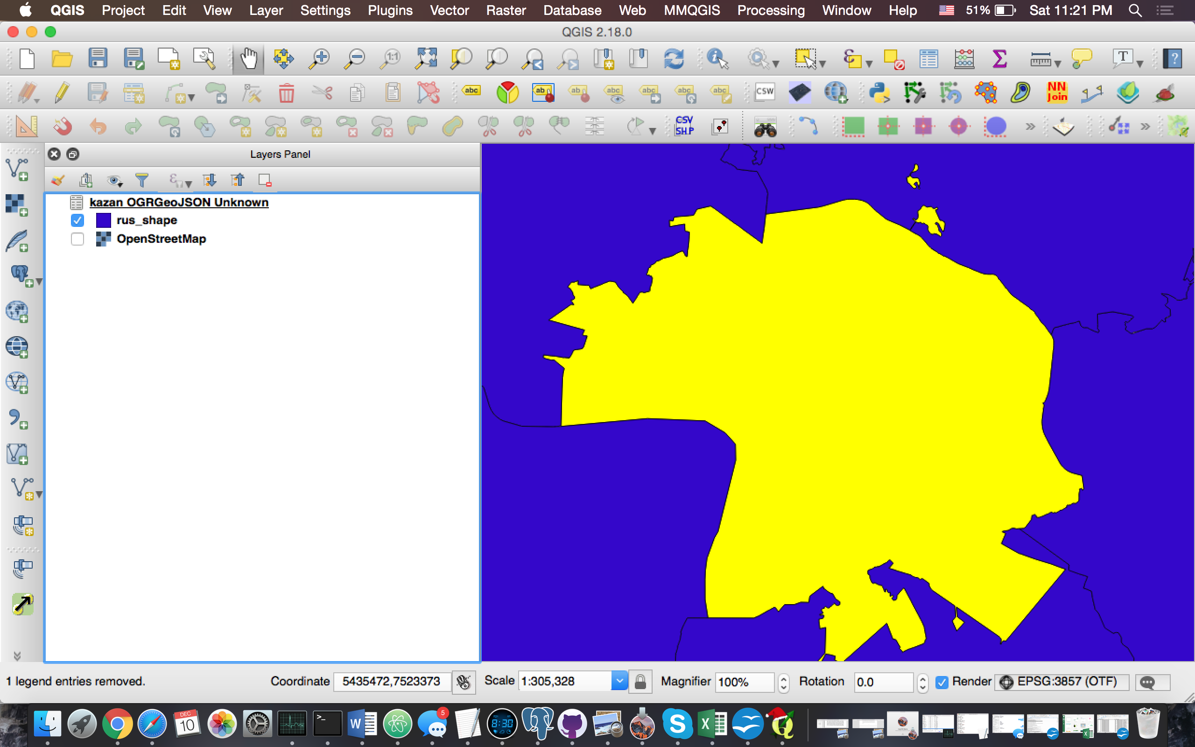Click the binoculars search icon

pos(765,127)
